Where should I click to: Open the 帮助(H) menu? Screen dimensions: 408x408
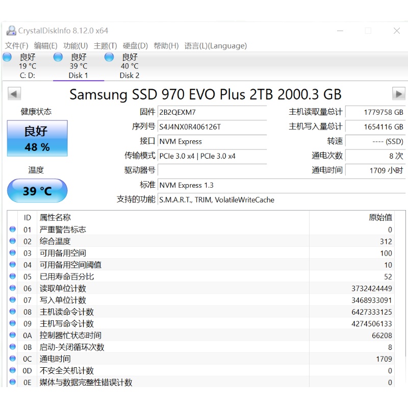click(x=166, y=46)
